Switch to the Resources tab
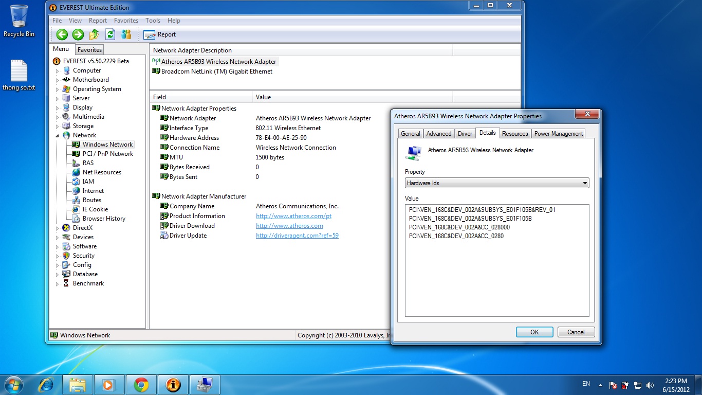The image size is (702, 395). point(515,134)
